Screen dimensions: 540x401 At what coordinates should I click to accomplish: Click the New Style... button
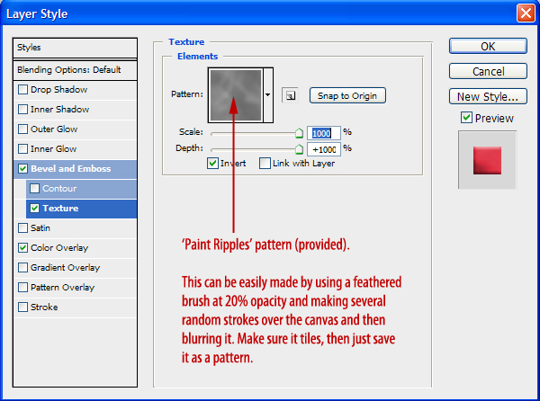tap(487, 96)
